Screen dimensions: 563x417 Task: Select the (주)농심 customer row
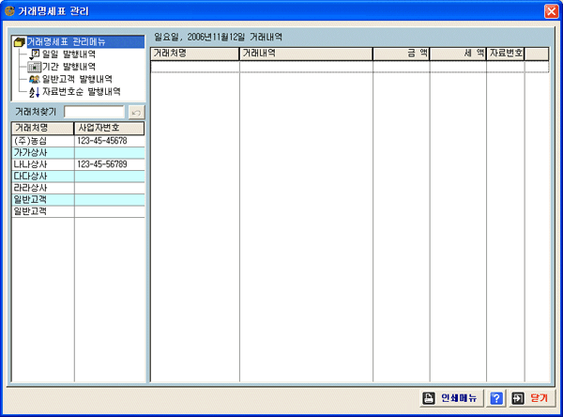point(78,141)
